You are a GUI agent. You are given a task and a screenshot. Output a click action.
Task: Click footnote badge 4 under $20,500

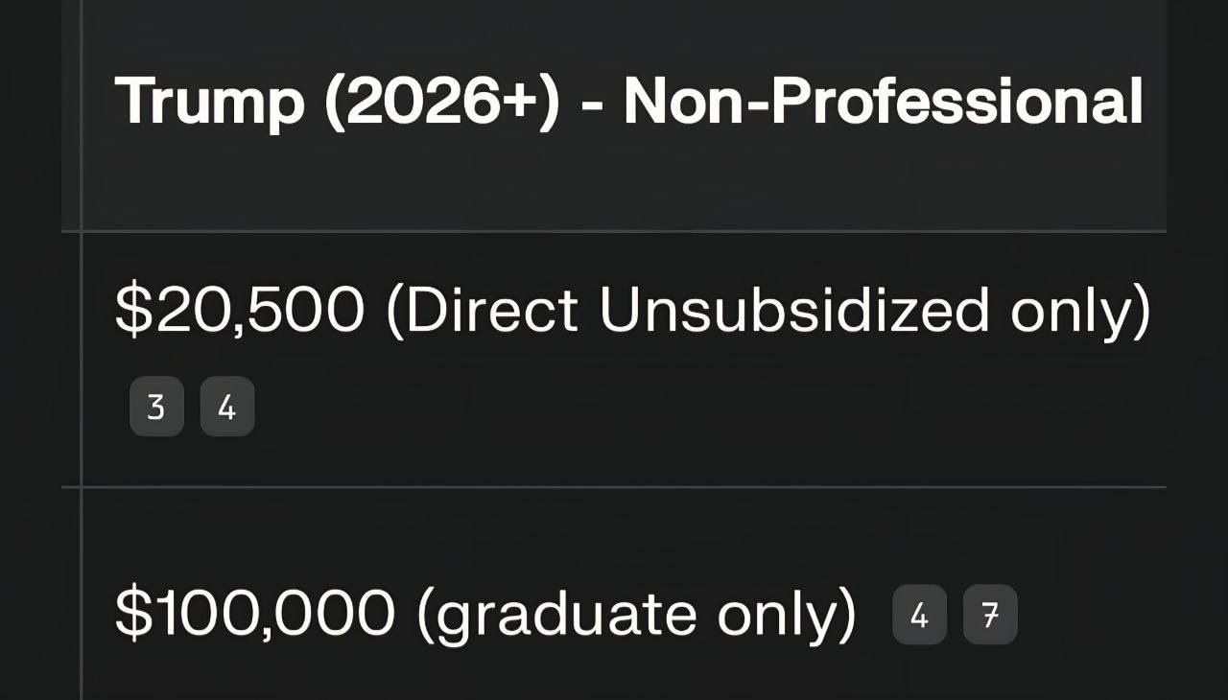click(226, 406)
